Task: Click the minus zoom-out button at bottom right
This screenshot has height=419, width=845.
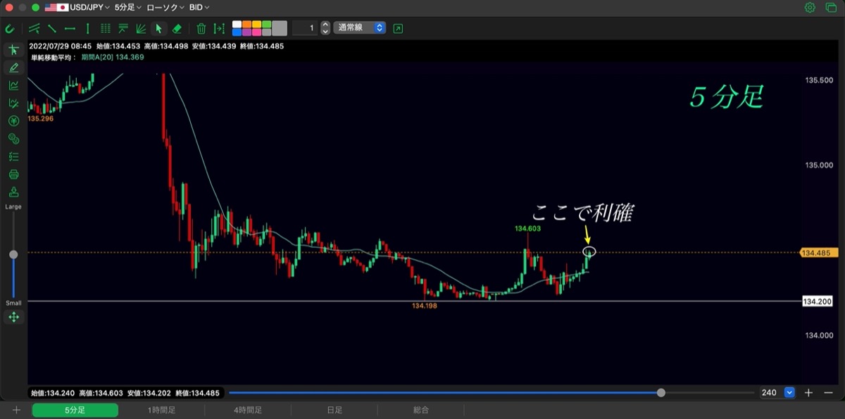Action: click(828, 393)
